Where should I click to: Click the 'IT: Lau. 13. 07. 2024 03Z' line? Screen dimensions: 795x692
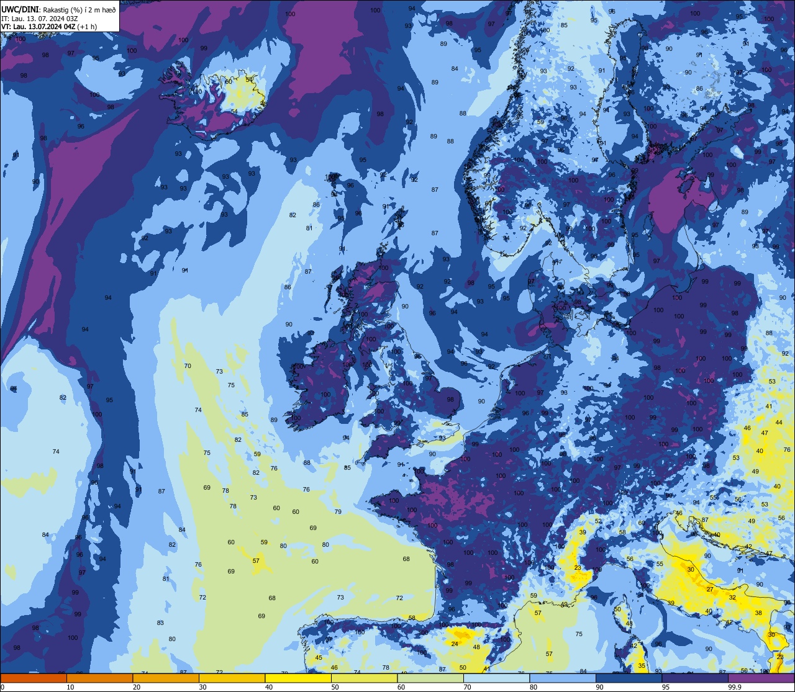click(x=39, y=19)
